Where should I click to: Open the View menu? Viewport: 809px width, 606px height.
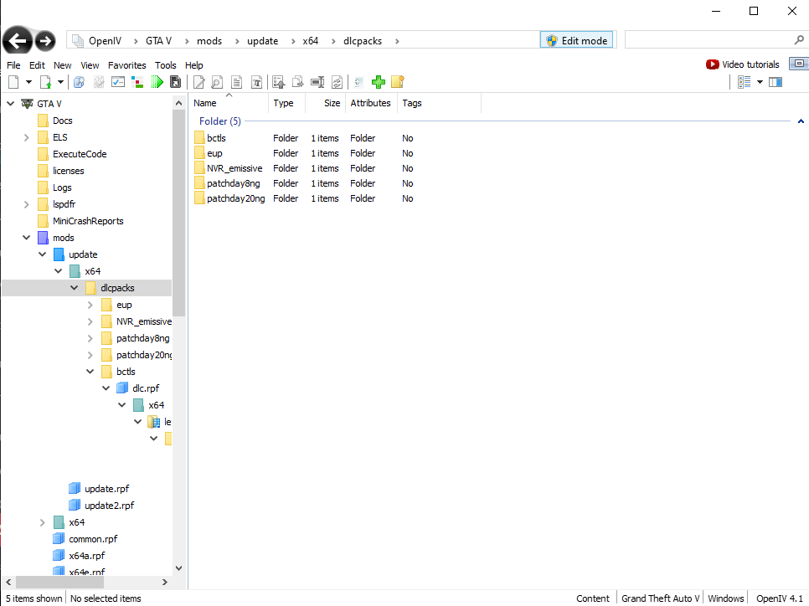pos(90,65)
